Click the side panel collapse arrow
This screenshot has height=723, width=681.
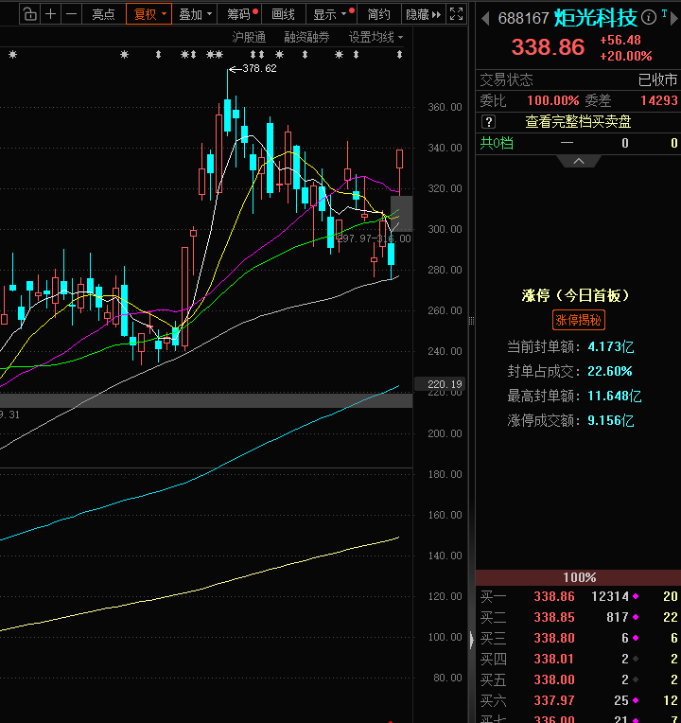pos(471,640)
